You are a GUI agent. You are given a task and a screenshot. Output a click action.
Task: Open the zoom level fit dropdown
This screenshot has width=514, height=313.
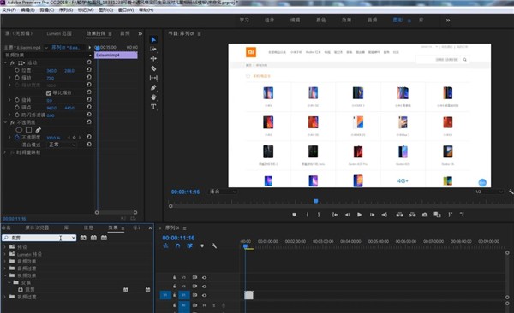[x=223, y=192]
